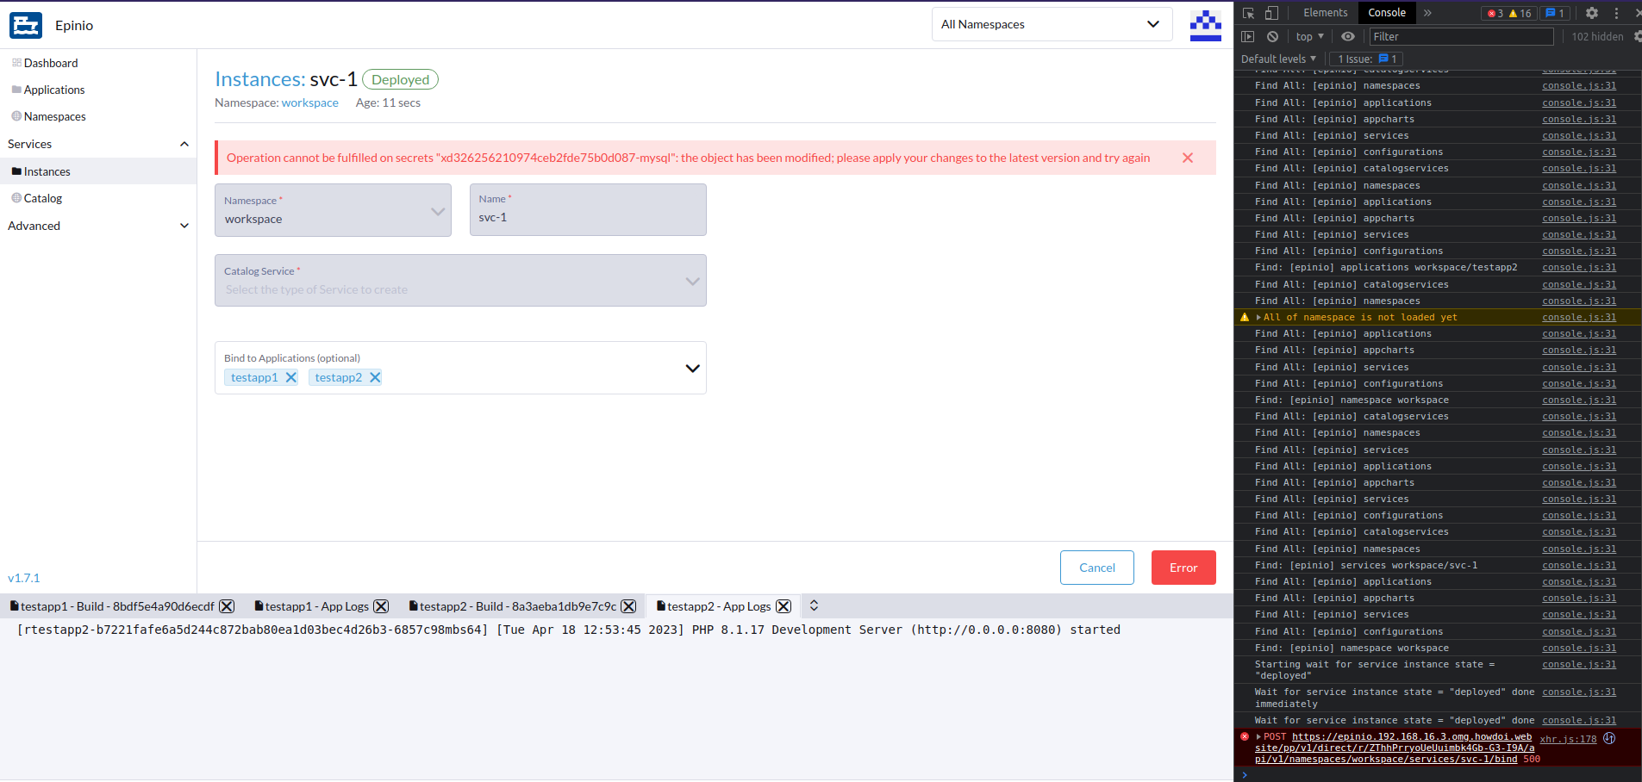Dismiss the secrets error banner
This screenshot has height=782, width=1642.
(x=1187, y=158)
